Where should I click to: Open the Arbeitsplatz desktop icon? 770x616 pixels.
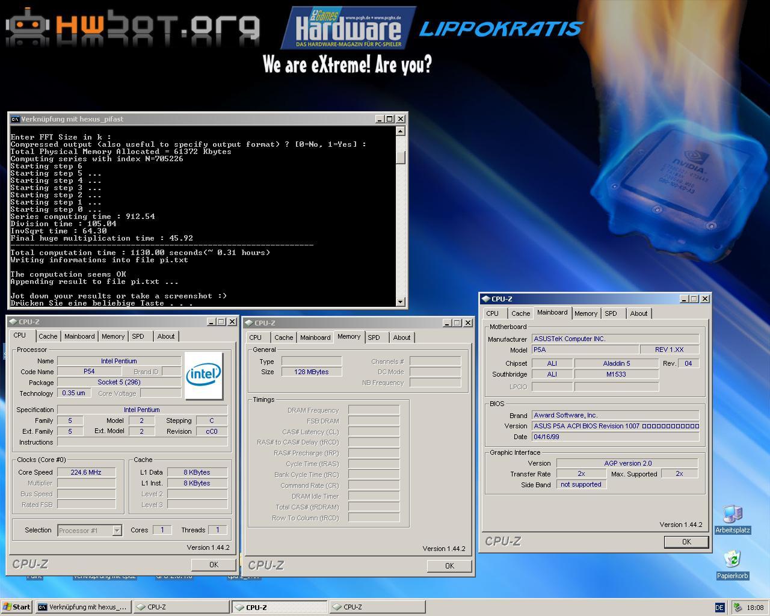732,519
